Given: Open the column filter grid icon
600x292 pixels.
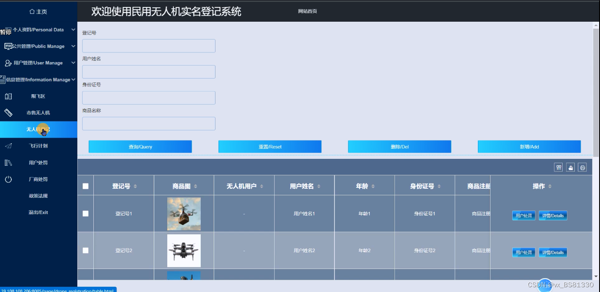Looking at the screenshot, I should (x=558, y=167).
